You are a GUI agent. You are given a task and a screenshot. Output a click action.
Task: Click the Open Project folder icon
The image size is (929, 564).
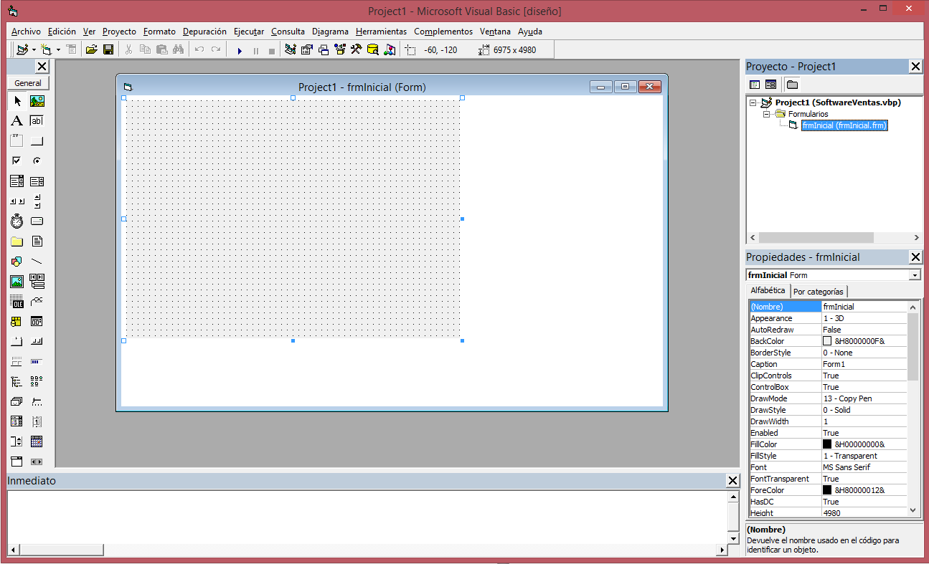91,49
